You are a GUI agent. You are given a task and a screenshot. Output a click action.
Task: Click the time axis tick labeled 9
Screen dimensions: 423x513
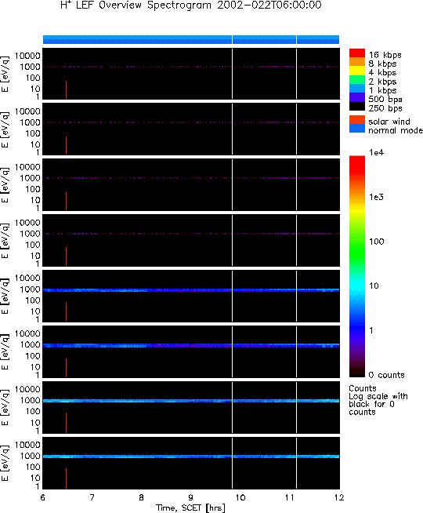tap(191, 497)
